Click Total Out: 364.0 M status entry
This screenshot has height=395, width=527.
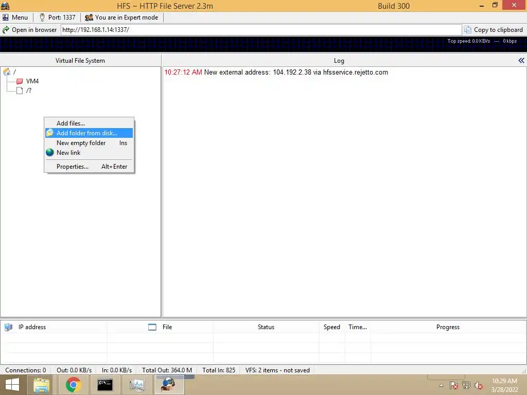(167, 370)
